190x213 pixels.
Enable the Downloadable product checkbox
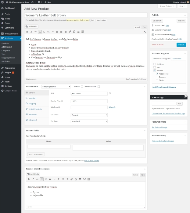tap(99, 86)
